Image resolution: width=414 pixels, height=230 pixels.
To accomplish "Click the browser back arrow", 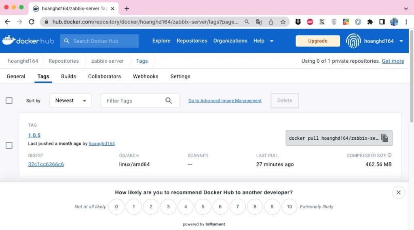I will 7,22.
